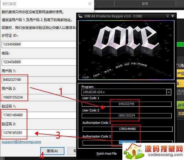Click the Authorization Code 1 label

97,123
